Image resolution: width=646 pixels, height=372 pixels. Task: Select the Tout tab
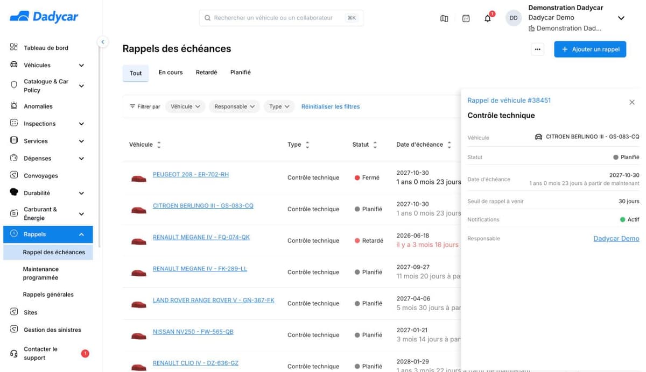click(x=136, y=73)
